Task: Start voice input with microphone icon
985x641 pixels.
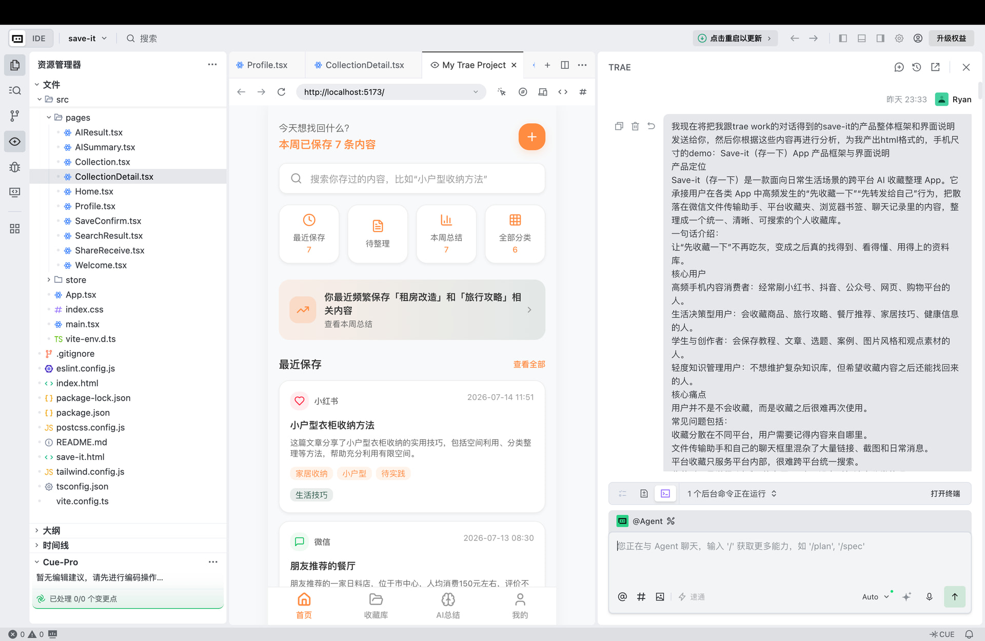Action: pyautogui.click(x=929, y=596)
